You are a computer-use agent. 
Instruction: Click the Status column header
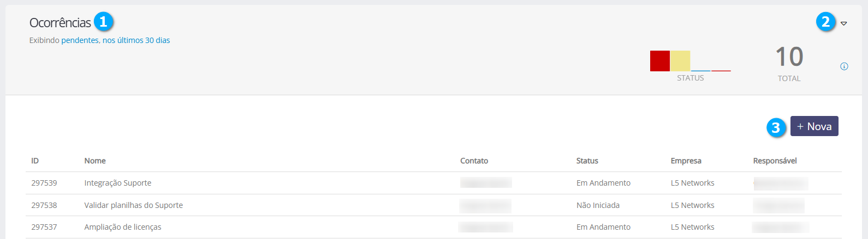[587, 161]
